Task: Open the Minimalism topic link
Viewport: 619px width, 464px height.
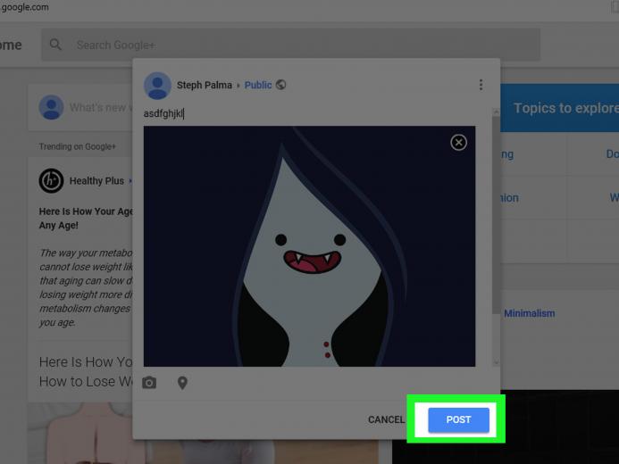Action: (529, 313)
